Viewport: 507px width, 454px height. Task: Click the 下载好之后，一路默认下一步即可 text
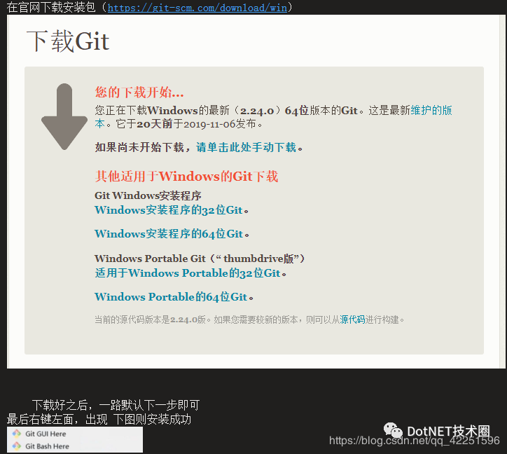[116, 405]
